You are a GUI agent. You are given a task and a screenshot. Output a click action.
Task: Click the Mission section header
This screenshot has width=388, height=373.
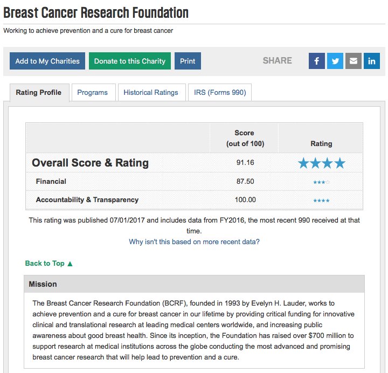pyautogui.click(x=194, y=284)
